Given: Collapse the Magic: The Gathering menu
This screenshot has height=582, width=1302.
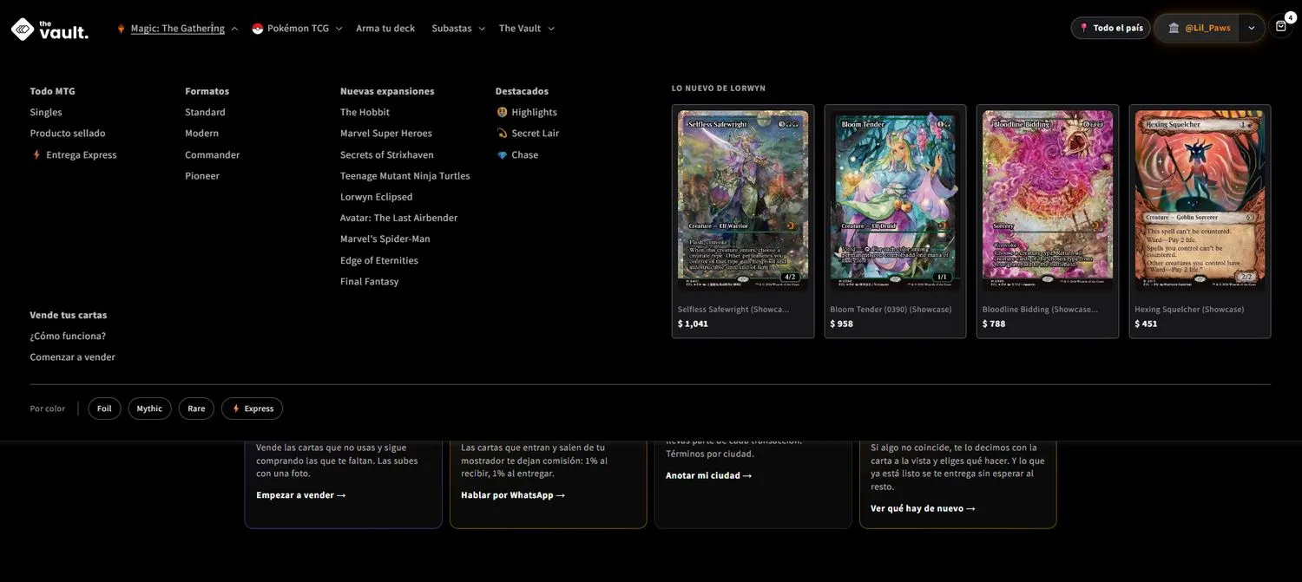Looking at the screenshot, I should coord(234,29).
